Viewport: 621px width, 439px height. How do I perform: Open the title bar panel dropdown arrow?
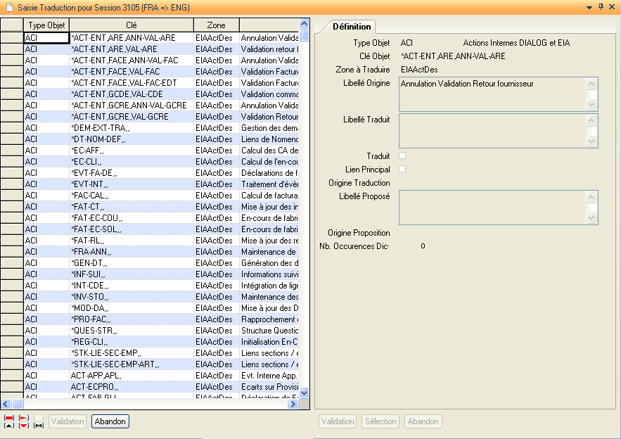[588, 6]
